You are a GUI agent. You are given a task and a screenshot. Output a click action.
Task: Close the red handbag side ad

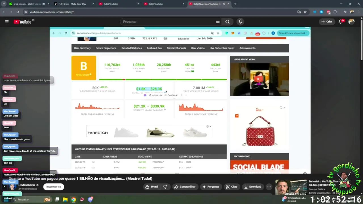point(284,108)
